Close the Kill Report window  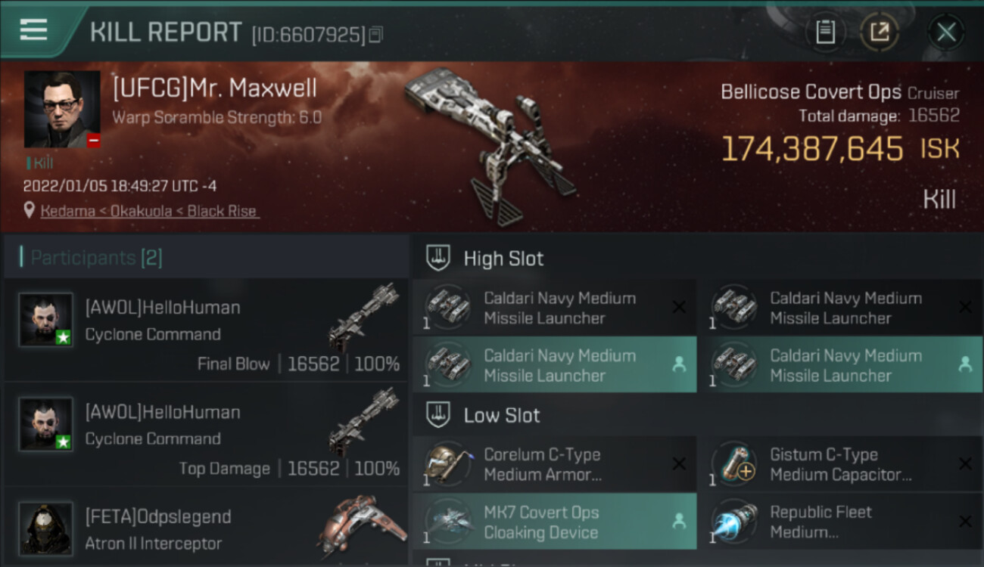[x=946, y=32]
